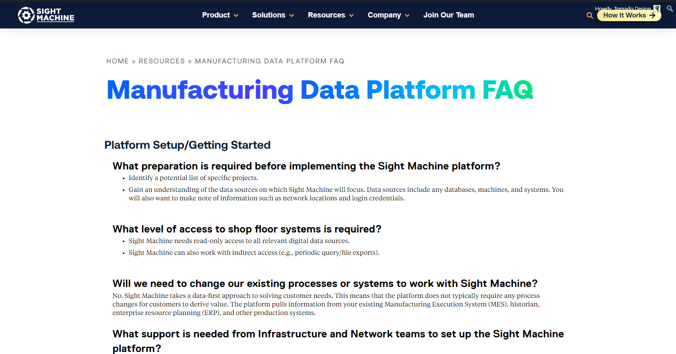This screenshot has width=676, height=354.
Task: Go to Join Our Team page
Action: tap(449, 15)
